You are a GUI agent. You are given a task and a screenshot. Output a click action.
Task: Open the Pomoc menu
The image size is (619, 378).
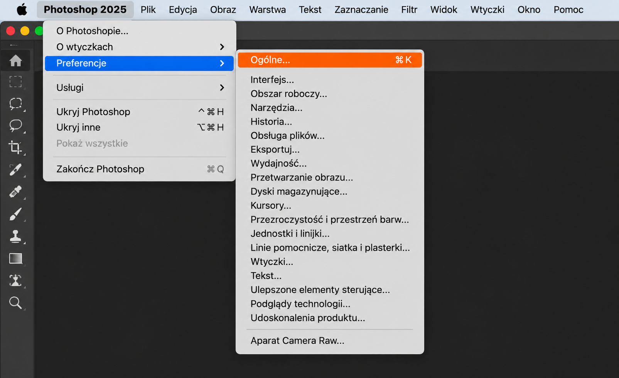click(x=568, y=10)
